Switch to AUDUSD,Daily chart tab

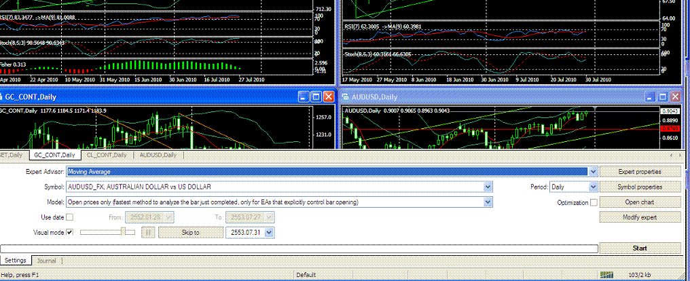tap(158, 155)
